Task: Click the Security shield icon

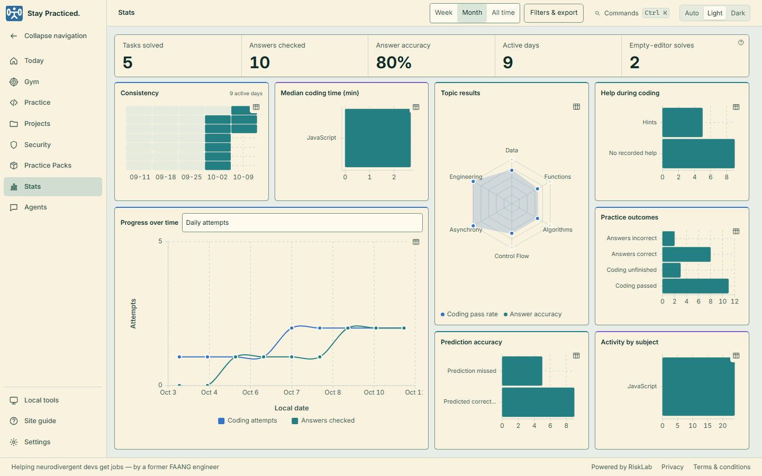Action: click(14, 145)
